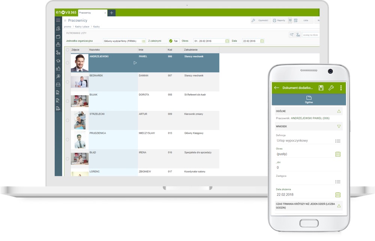
Task: Toggle the select-all circle in table header
Action: 67,49
